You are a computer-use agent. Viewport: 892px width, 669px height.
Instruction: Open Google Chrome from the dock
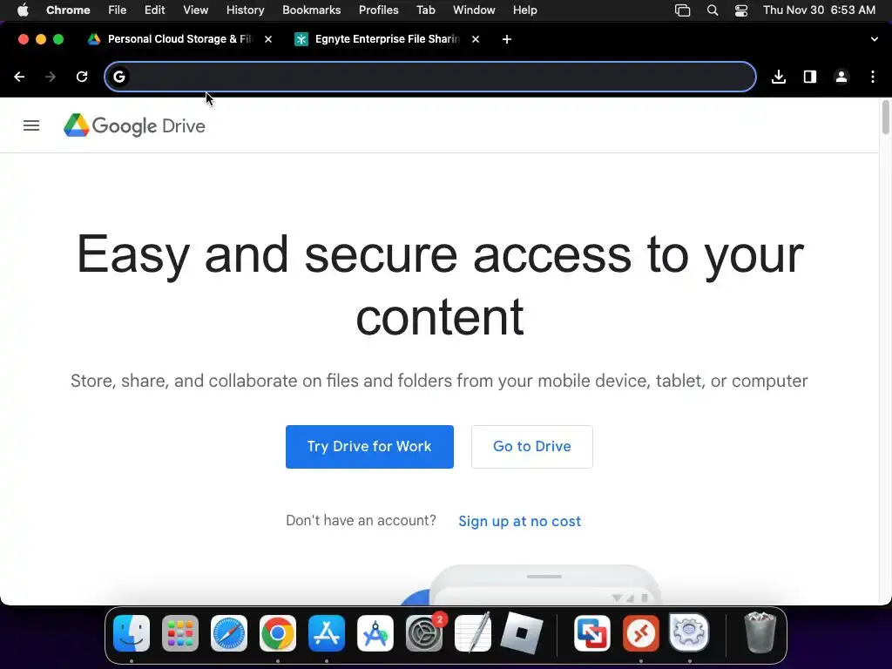point(278,633)
